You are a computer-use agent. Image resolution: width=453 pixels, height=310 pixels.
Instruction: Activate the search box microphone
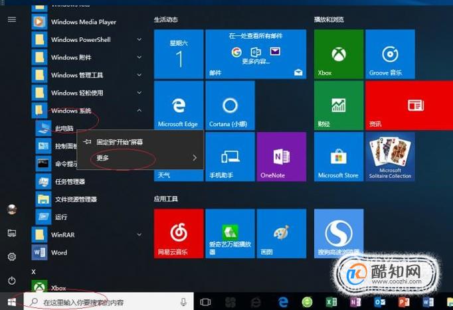point(183,302)
